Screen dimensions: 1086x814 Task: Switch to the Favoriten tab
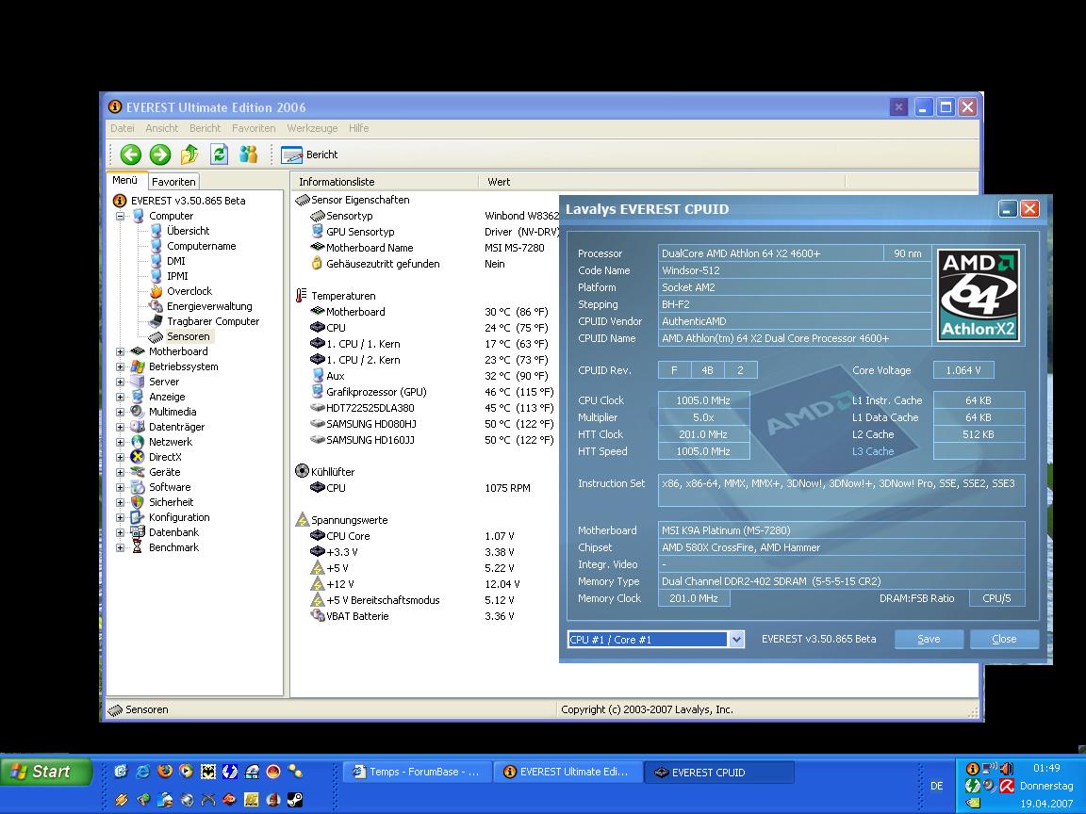[x=173, y=181]
